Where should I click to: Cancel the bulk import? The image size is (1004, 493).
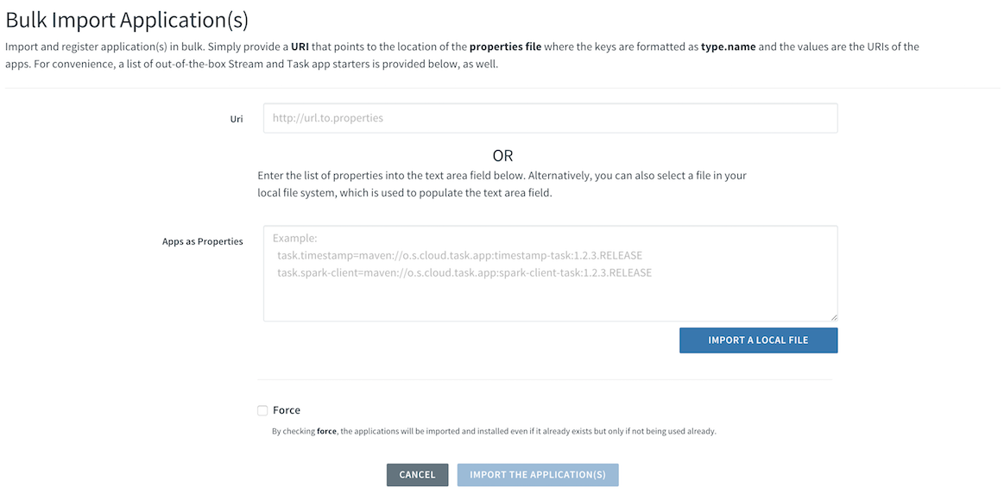pos(418,475)
